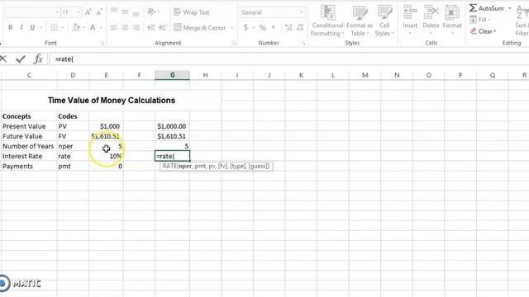The image size is (529, 297).
Task: Open Cell Styles gallery
Action: click(x=384, y=21)
